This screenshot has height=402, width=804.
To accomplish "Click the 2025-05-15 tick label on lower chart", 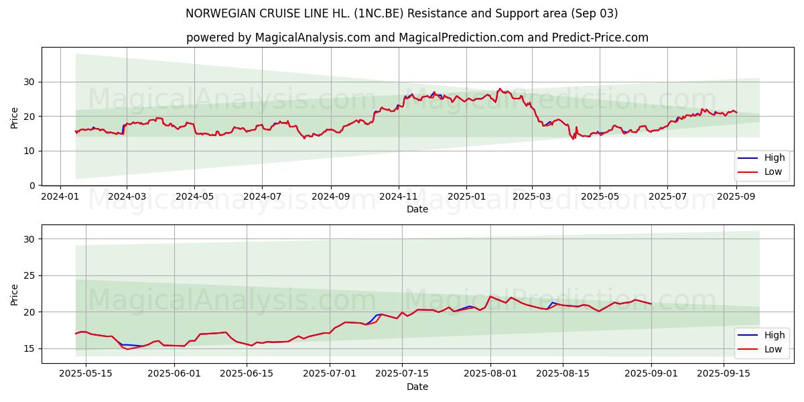I will [x=86, y=375].
